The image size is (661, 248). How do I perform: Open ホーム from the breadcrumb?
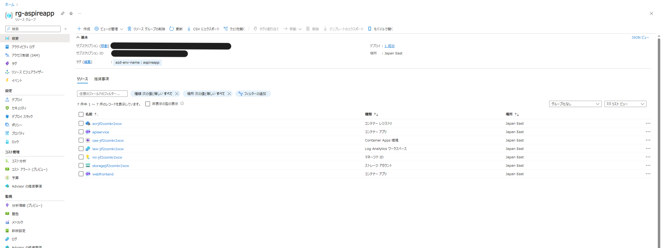click(x=9, y=4)
